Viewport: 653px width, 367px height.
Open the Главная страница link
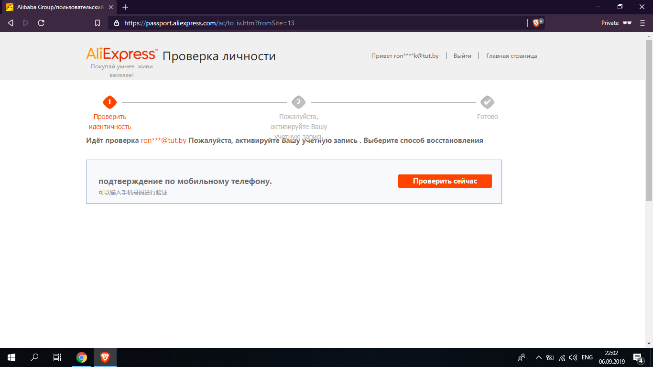tap(512, 56)
